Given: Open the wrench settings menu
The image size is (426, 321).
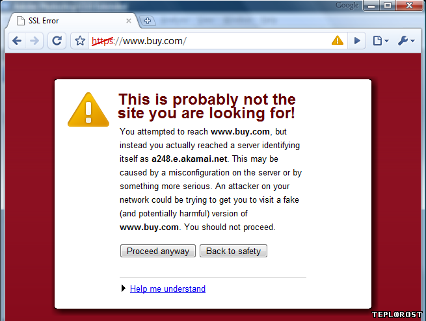Looking at the screenshot, I should (406, 41).
